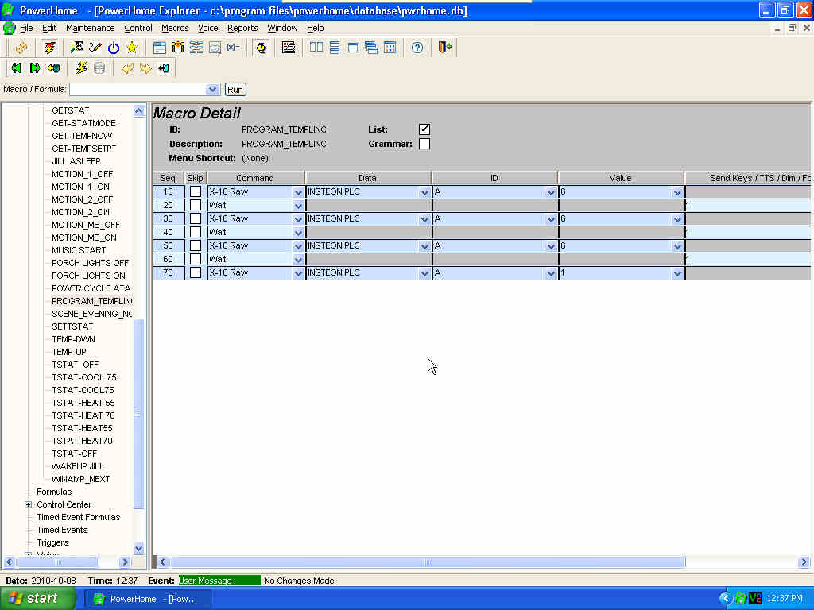Viewport: 814px width, 610px height.
Task: Open the Reports menu
Action: click(x=242, y=28)
